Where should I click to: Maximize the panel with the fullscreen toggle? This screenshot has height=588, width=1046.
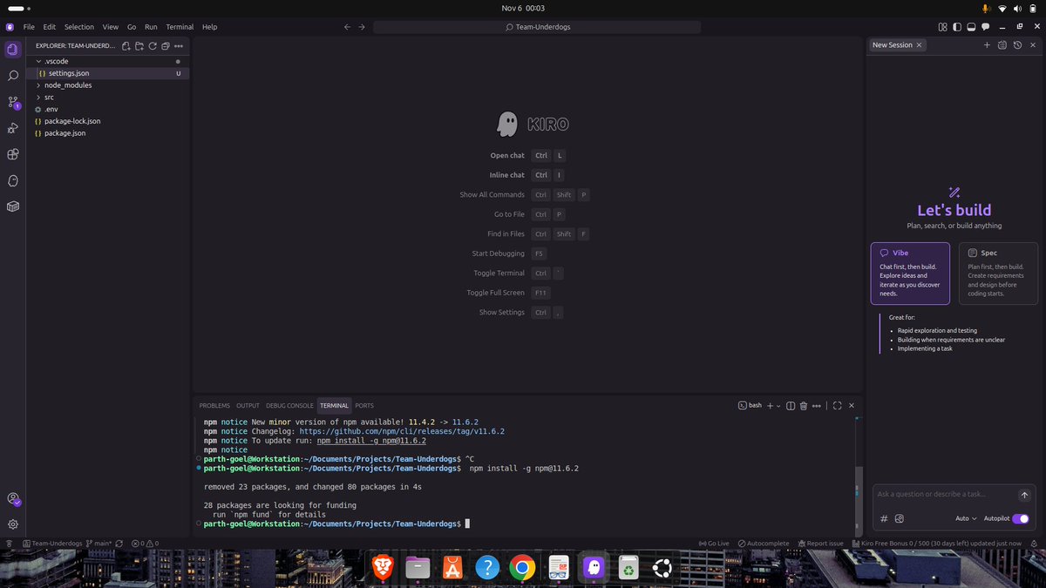838,405
